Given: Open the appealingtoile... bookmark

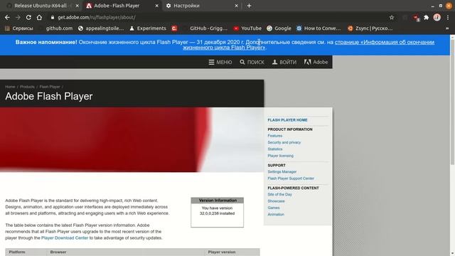Looking at the screenshot, I should point(101,28).
